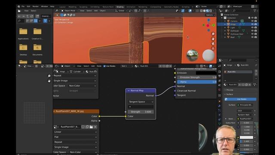Toggle camera view icon in the 3D viewport
Image resolution: width=275 pixels, height=155 pixels.
(213, 43)
